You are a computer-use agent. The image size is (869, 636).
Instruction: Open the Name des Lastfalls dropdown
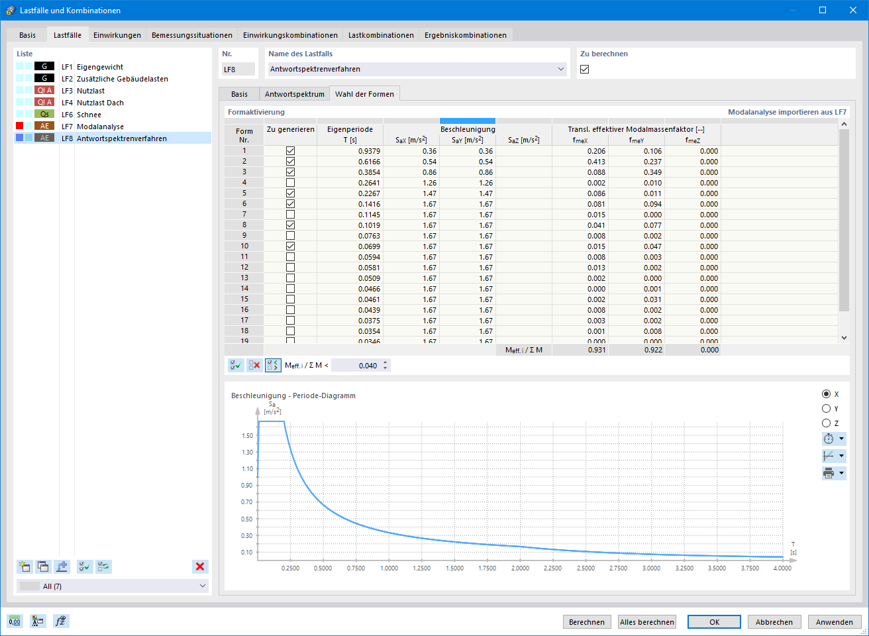pyautogui.click(x=560, y=69)
